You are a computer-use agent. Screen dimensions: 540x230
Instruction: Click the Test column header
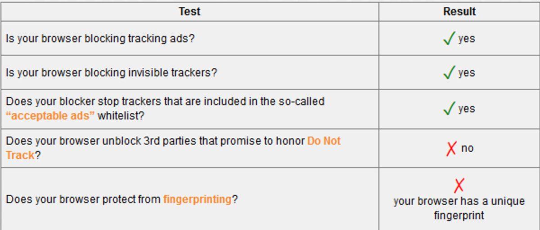(x=189, y=12)
